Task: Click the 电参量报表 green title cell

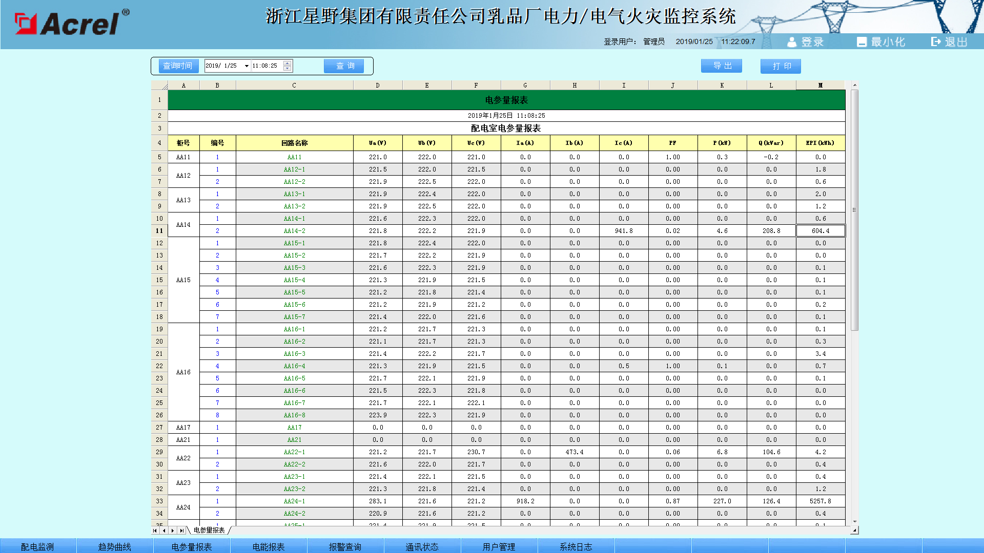Action: click(x=506, y=100)
